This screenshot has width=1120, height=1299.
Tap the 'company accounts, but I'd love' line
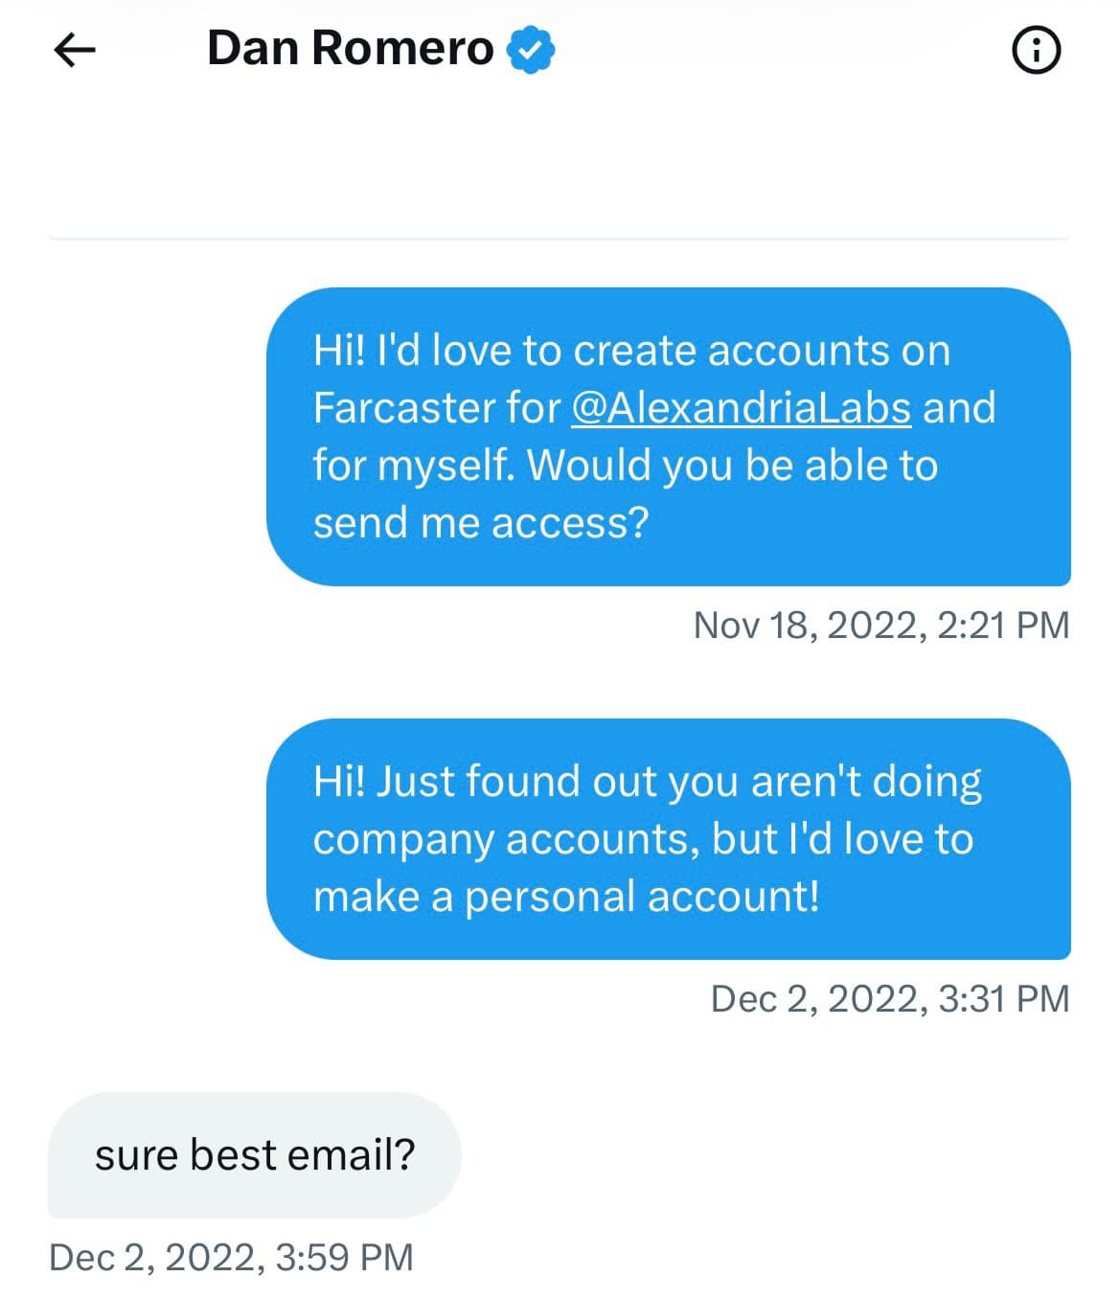coord(642,839)
